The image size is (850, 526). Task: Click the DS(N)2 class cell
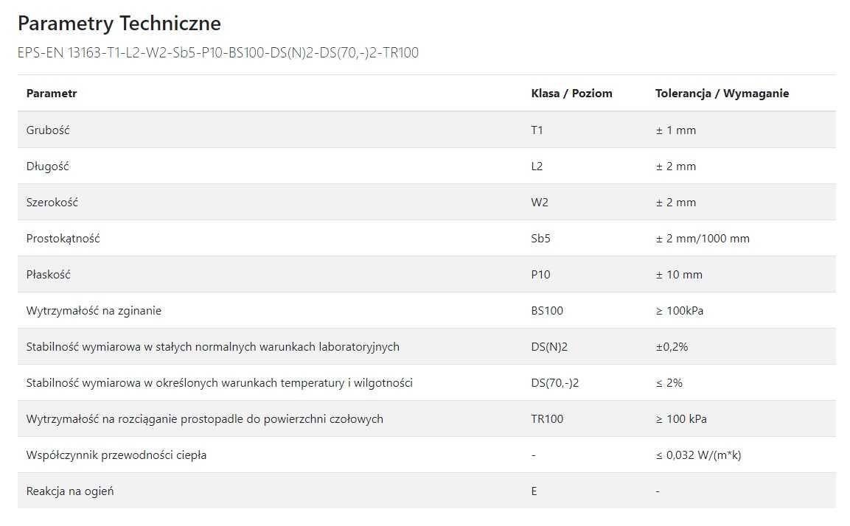(x=549, y=347)
